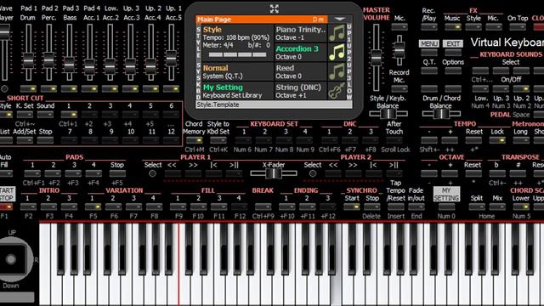The image size is (544, 306).
Task: Click the Player 1 fast-forward >> button
Action: coord(193,173)
